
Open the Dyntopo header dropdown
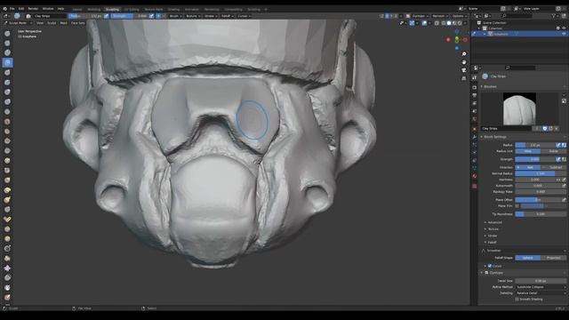coord(420,16)
